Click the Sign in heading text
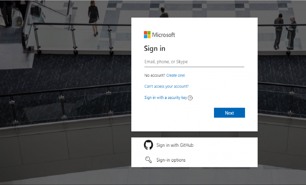 (x=154, y=49)
